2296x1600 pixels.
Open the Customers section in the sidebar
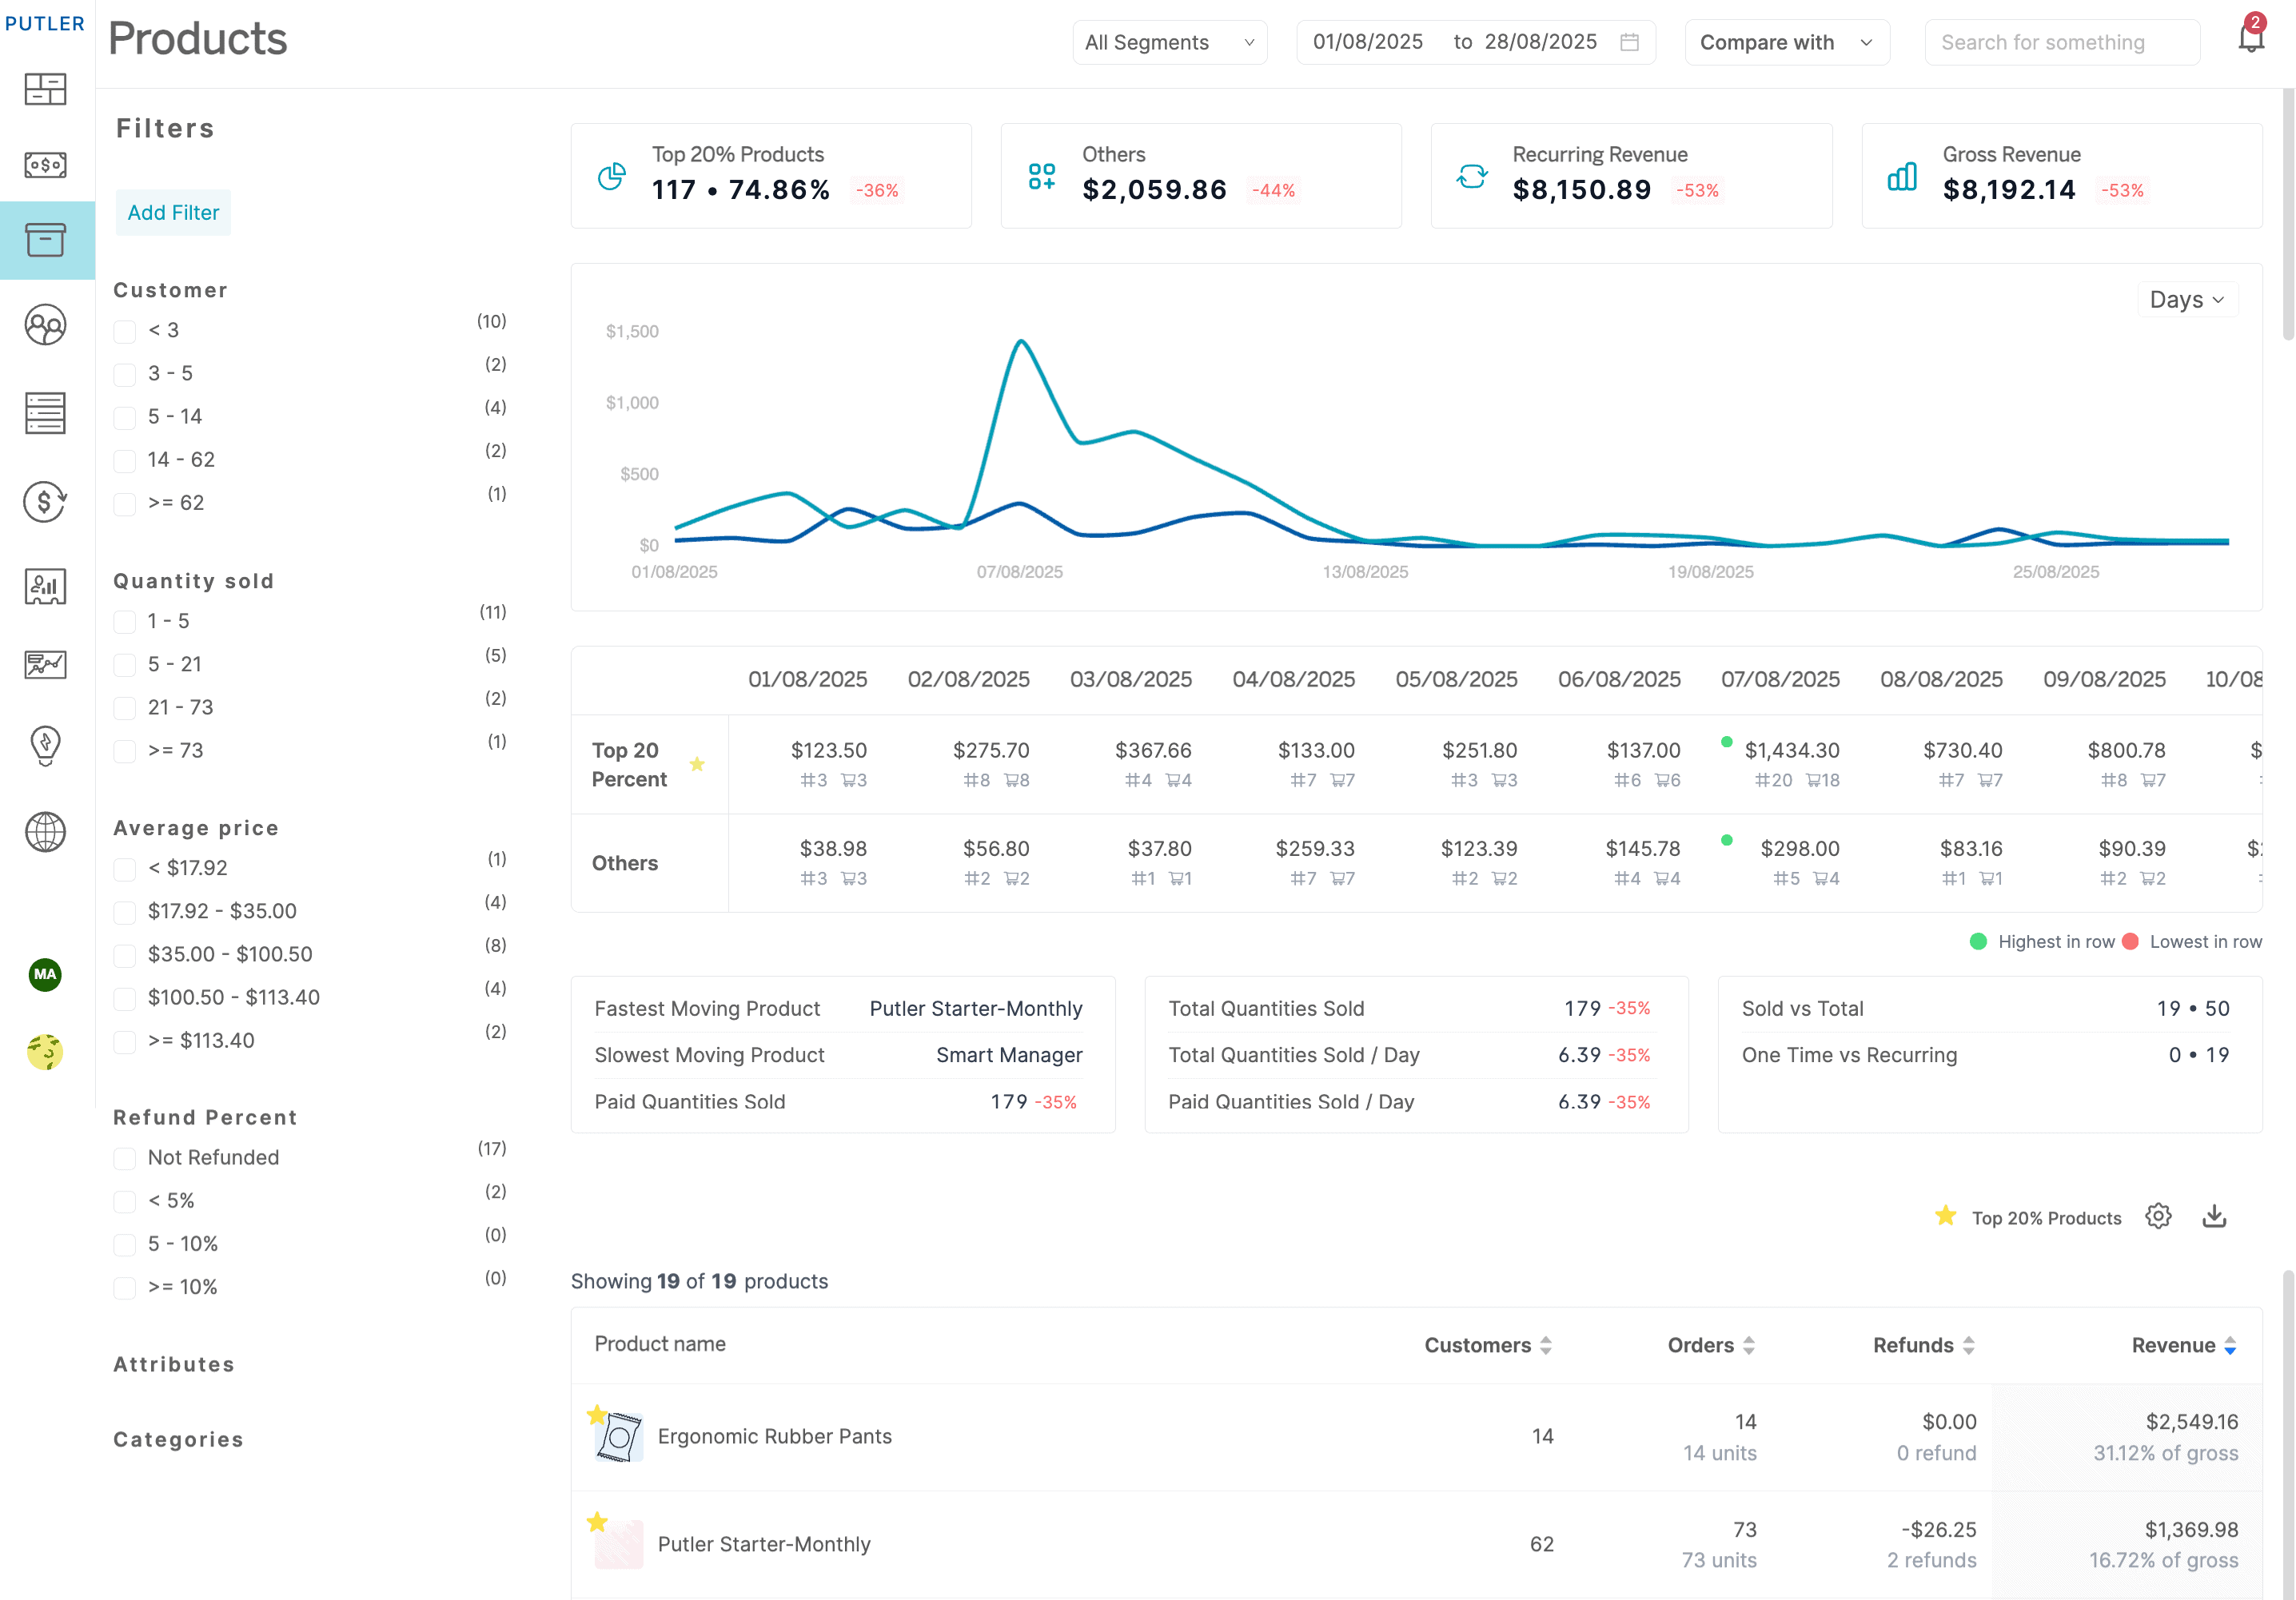pos(45,324)
